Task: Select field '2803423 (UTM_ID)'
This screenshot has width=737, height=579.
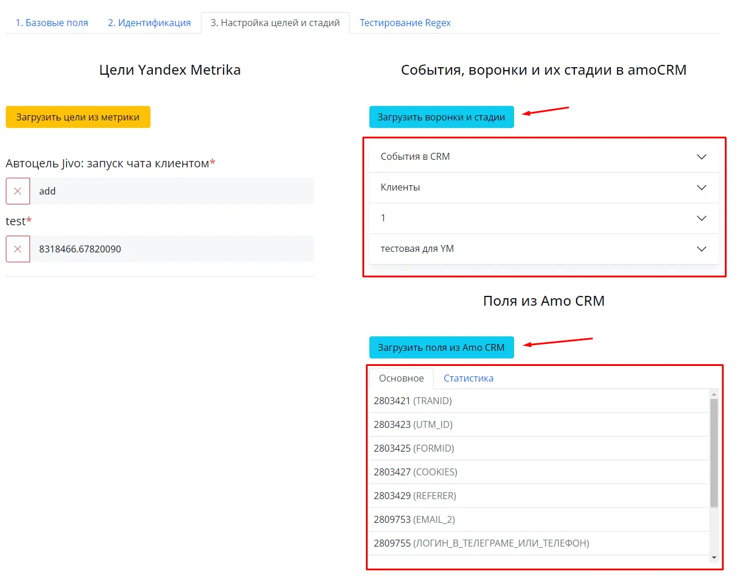Action: [x=539, y=424]
